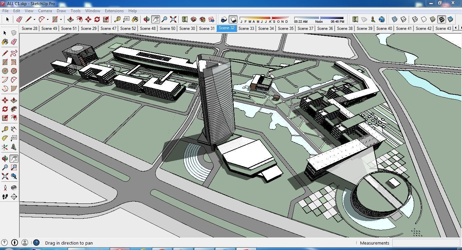Switch to the Scene 28 tab
Image resolution: width=462 pixels, height=250 pixels.
(30, 28)
